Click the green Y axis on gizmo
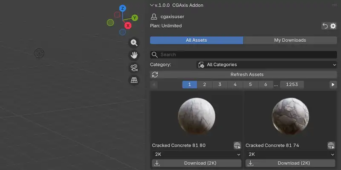Screen dimensions: 341x170 [134, 18]
